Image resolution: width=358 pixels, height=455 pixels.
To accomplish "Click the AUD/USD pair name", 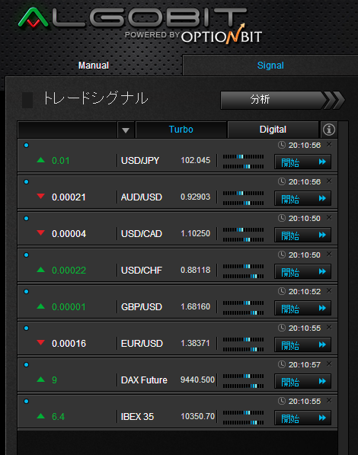I will 141,197.
